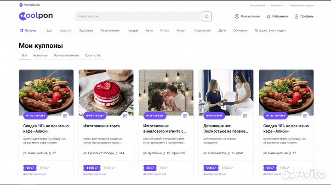Click address ул. Энтузиастов, д. 11
This screenshot has height=185, width=331.
224,153
